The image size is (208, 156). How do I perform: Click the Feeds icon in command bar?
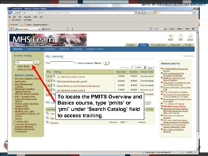point(156,29)
